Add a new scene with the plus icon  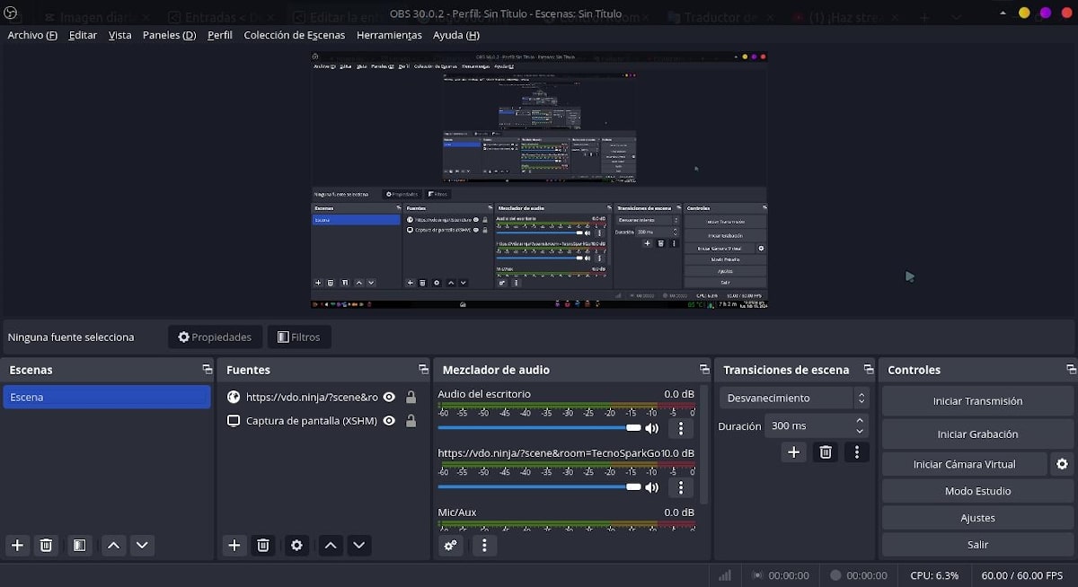17,545
